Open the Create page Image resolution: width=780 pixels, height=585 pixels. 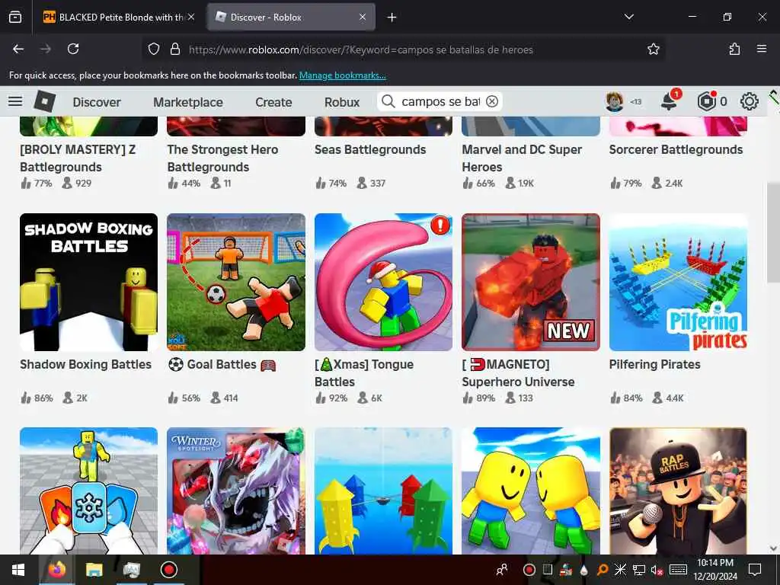pyautogui.click(x=273, y=102)
